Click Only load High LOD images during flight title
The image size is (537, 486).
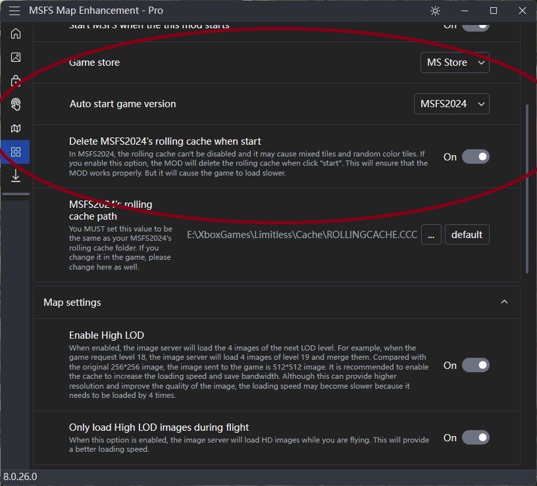click(x=159, y=427)
